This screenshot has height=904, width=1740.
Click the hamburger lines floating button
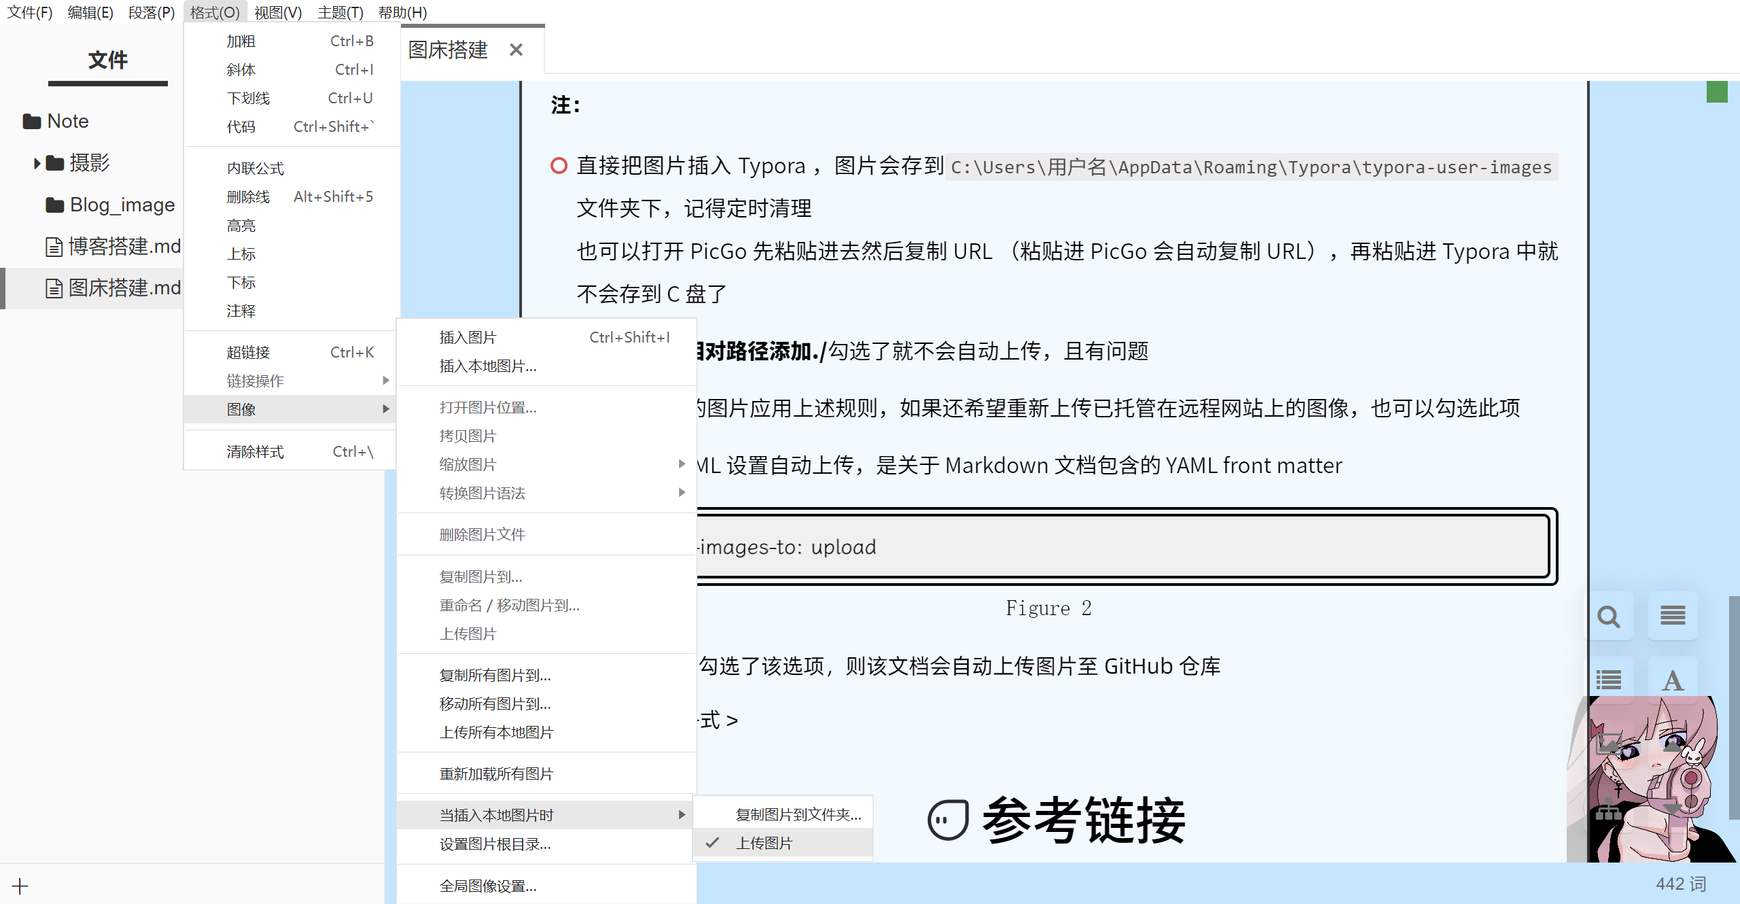click(x=1672, y=615)
